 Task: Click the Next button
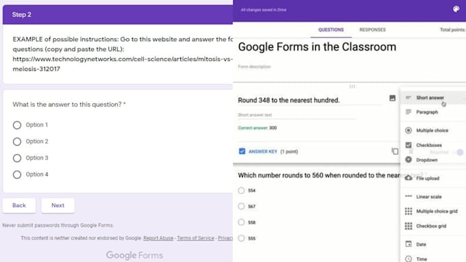pos(58,205)
